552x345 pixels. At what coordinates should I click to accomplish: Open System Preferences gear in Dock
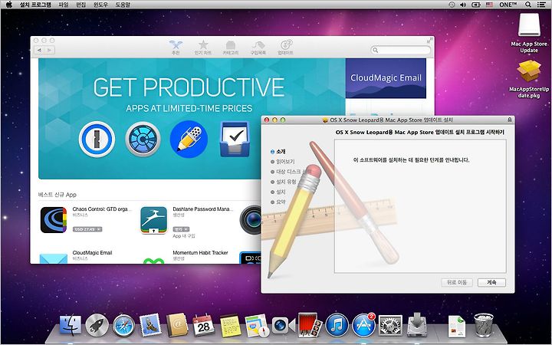point(390,325)
